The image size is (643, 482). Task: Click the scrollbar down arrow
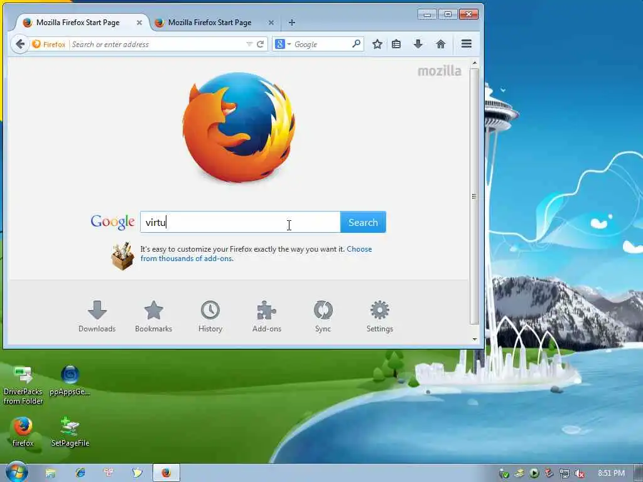pos(475,340)
